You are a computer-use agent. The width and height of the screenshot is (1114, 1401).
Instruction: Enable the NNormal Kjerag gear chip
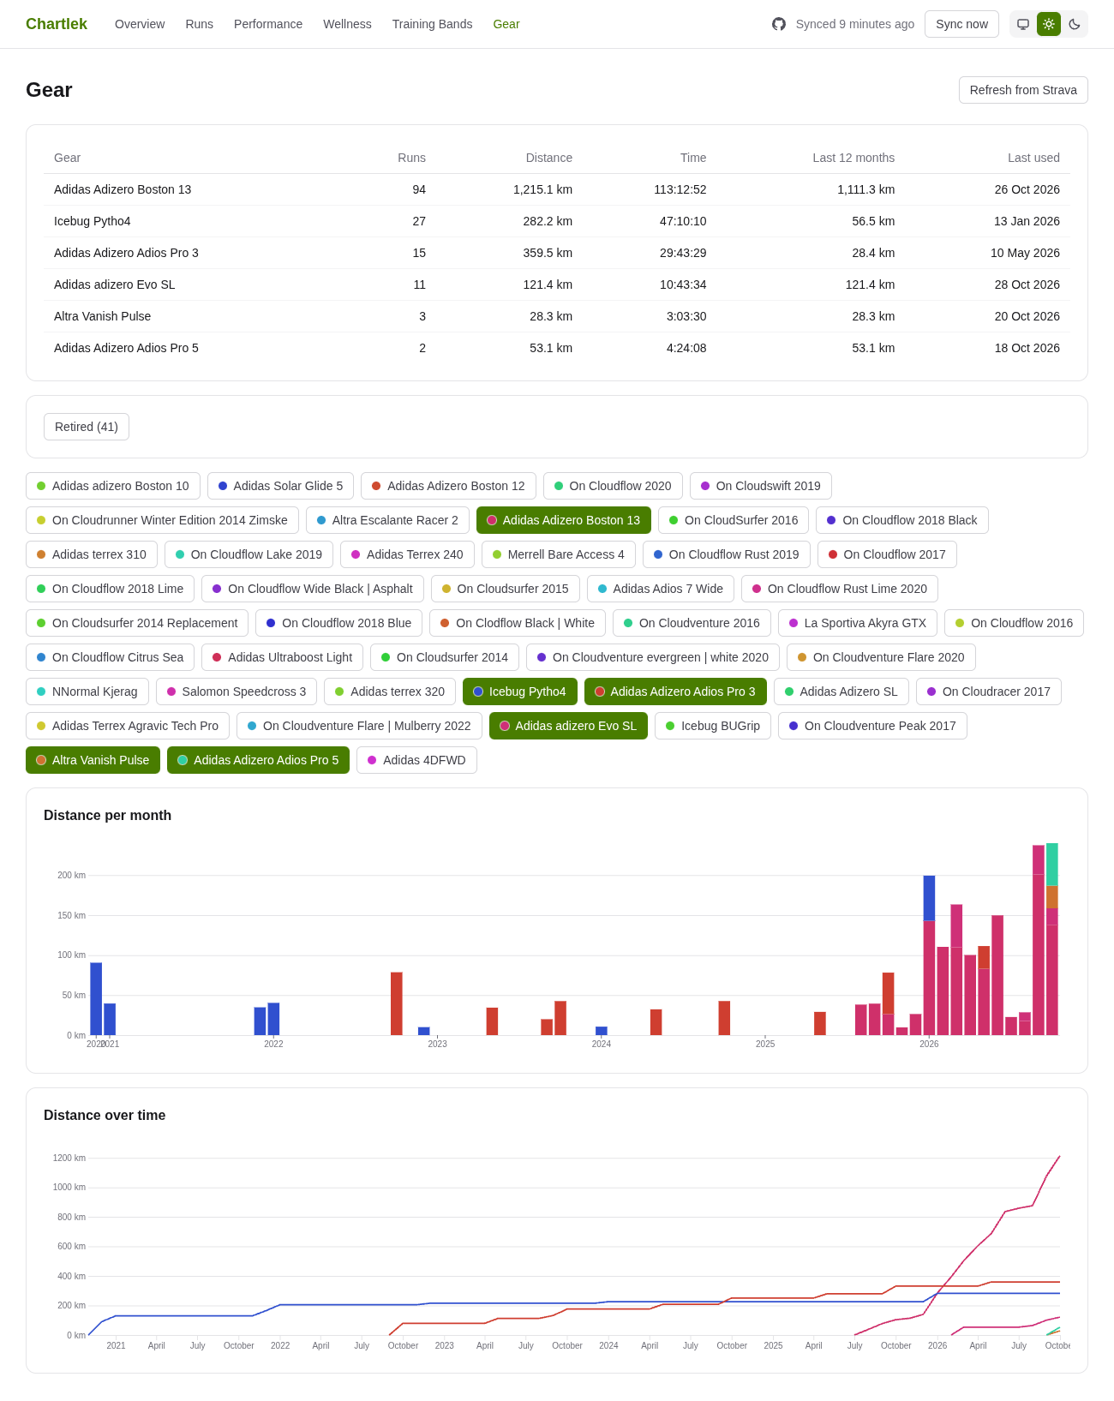tap(87, 692)
